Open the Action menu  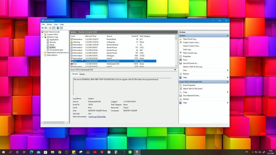click(49, 24)
